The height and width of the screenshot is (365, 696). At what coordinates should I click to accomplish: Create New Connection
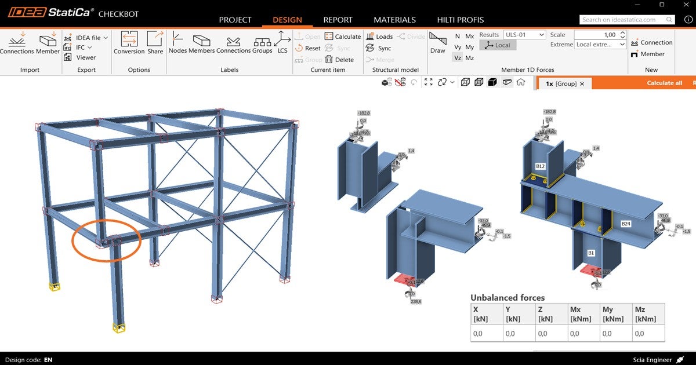point(651,42)
